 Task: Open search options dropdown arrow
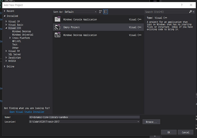coord(194,12)
